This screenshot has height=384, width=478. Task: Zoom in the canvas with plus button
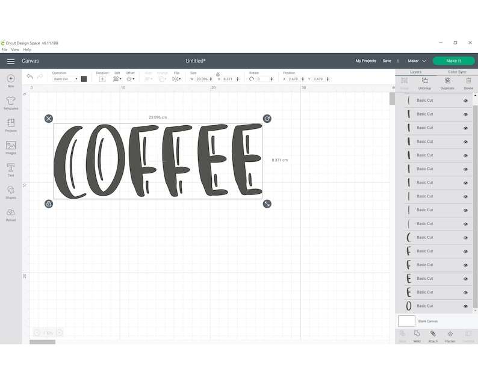click(60, 333)
